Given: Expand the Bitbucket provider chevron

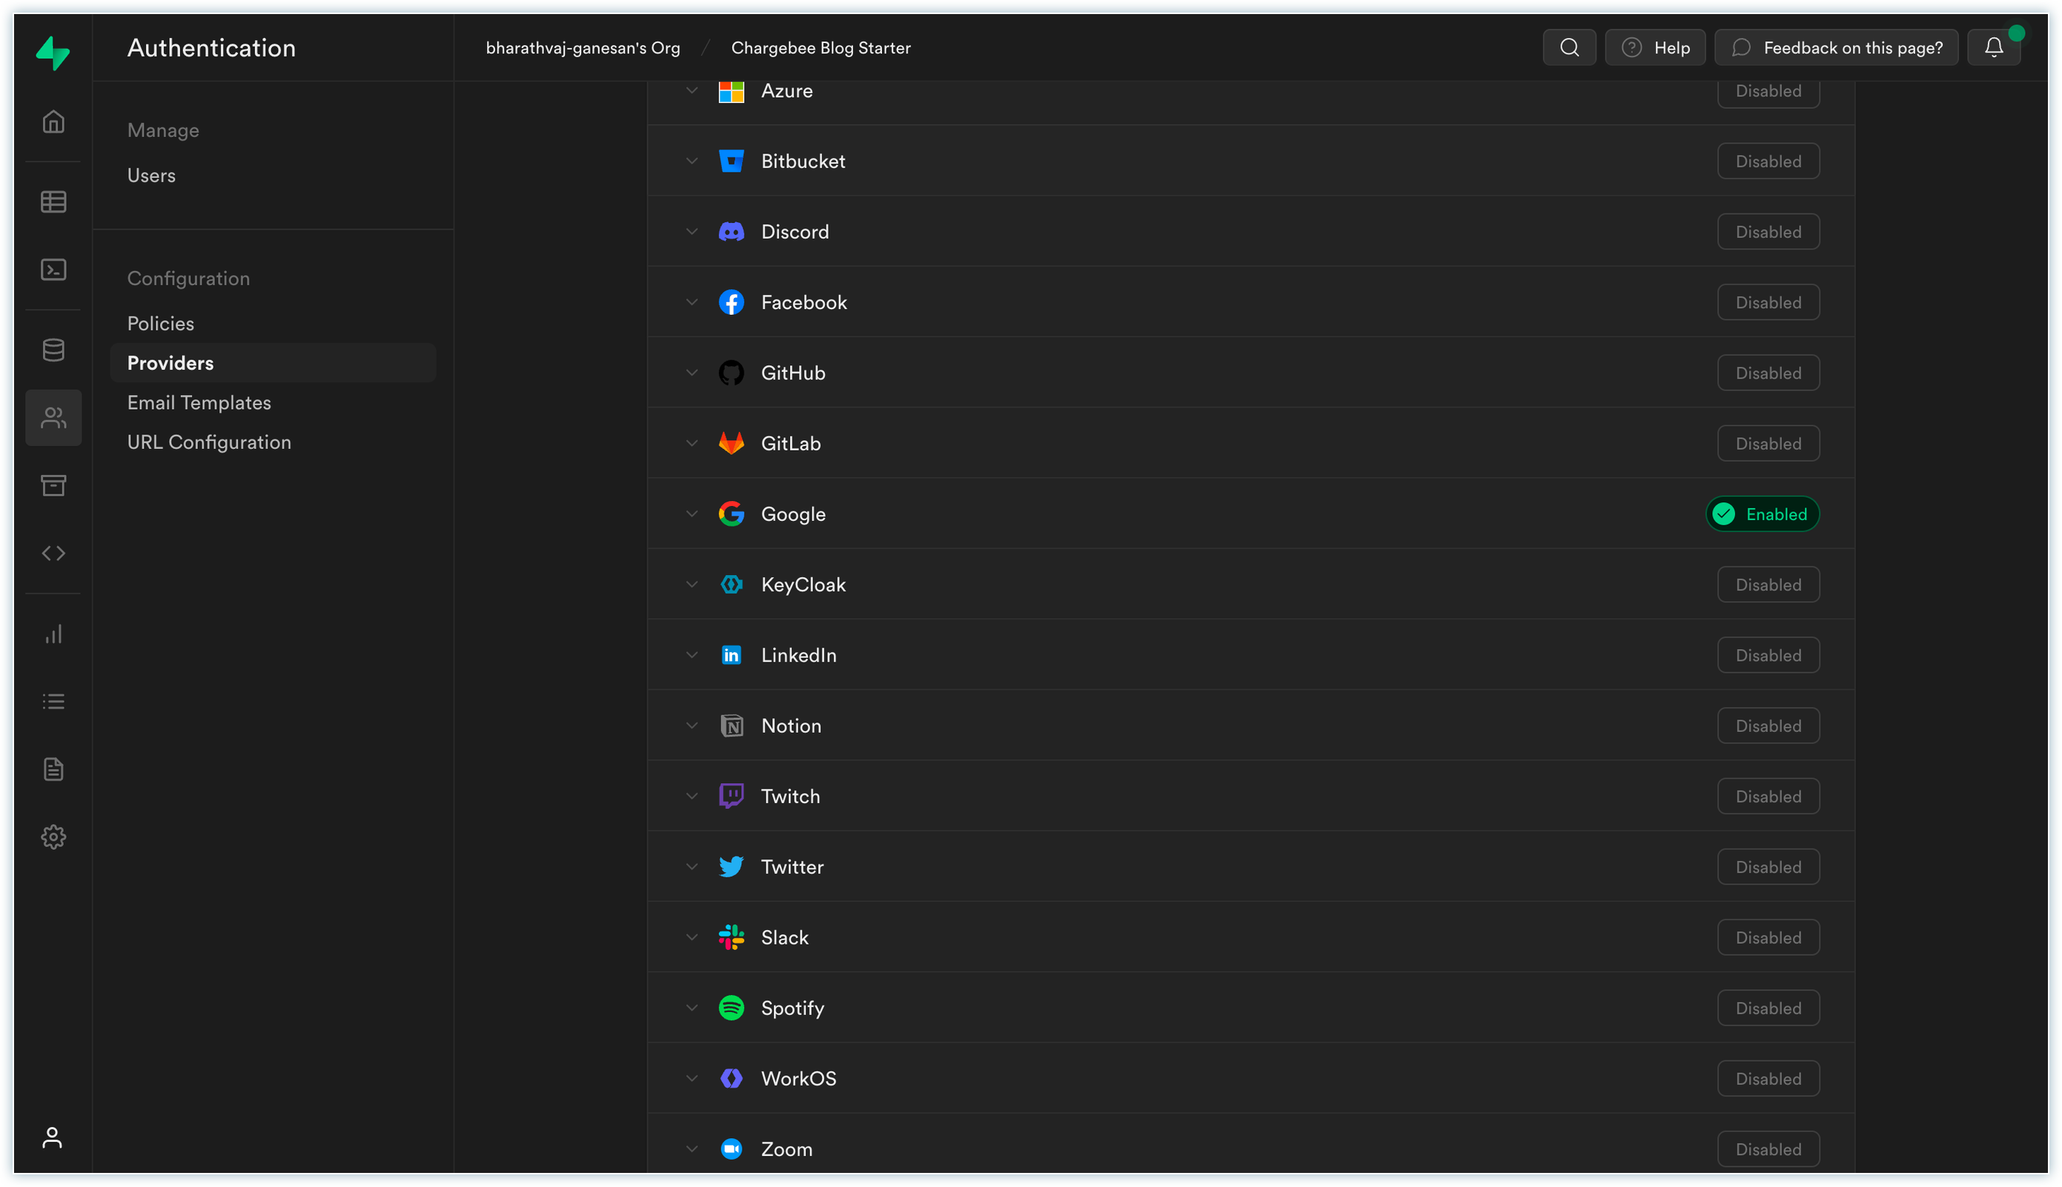Looking at the screenshot, I should [692, 161].
